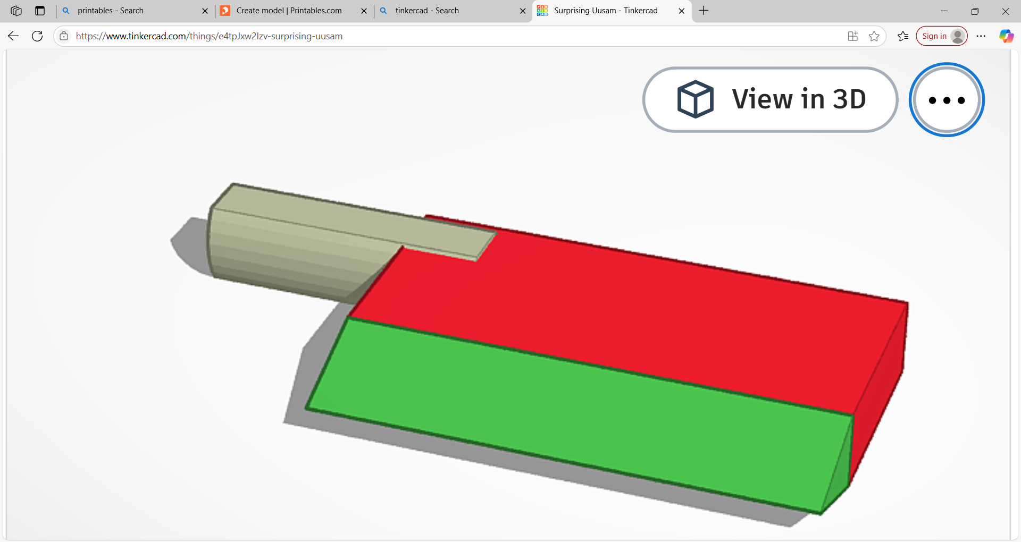Restore down the browser window

point(975,11)
